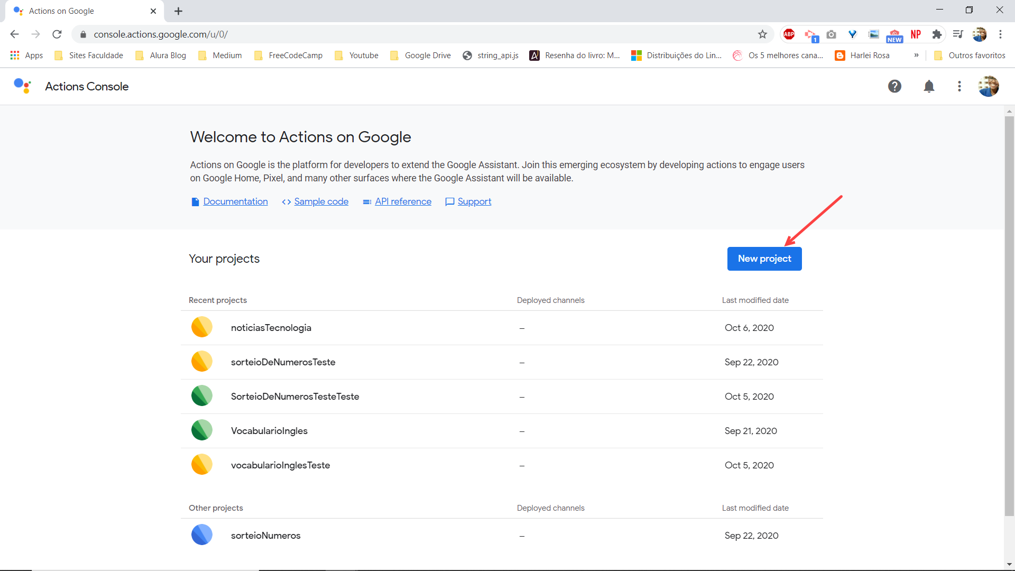Click the SorteioDeNumerosTesteTeste green project icon
Image resolution: width=1015 pixels, height=571 pixels.
coord(201,396)
